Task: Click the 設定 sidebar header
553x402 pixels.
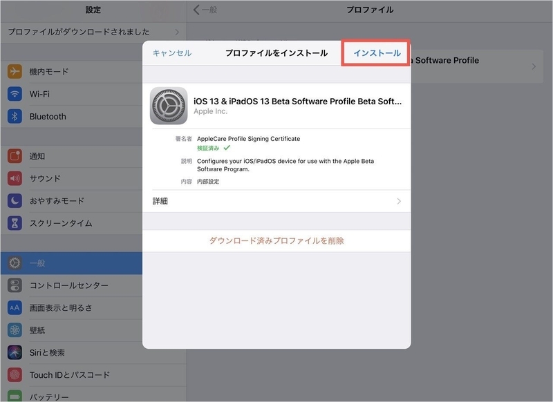Action: tap(93, 10)
